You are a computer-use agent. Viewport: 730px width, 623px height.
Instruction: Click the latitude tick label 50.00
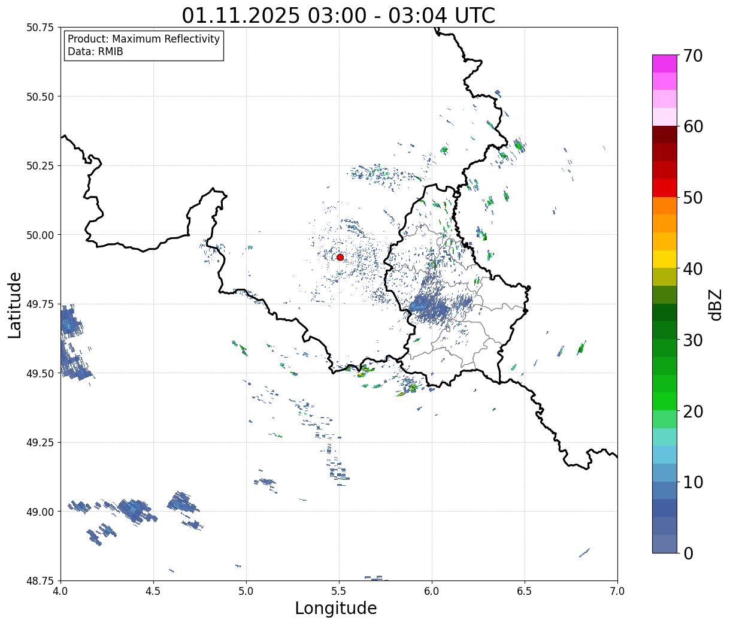point(40,235)
